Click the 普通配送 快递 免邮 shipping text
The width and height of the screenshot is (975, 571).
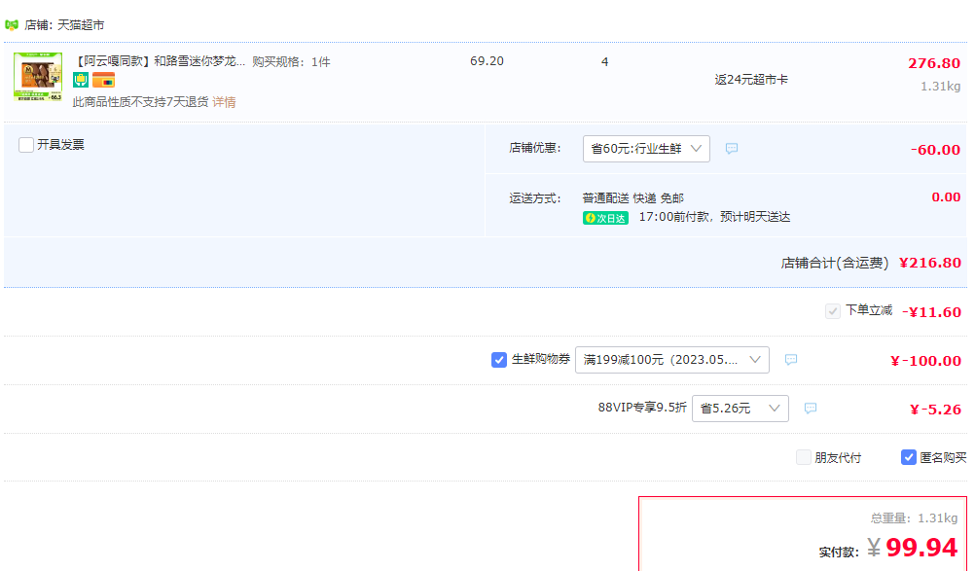(x=633, y=198)
